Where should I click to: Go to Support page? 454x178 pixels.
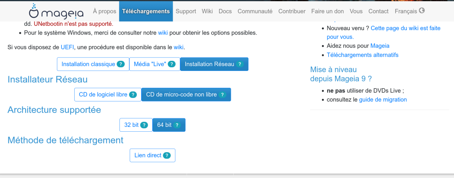click(186, 11)
